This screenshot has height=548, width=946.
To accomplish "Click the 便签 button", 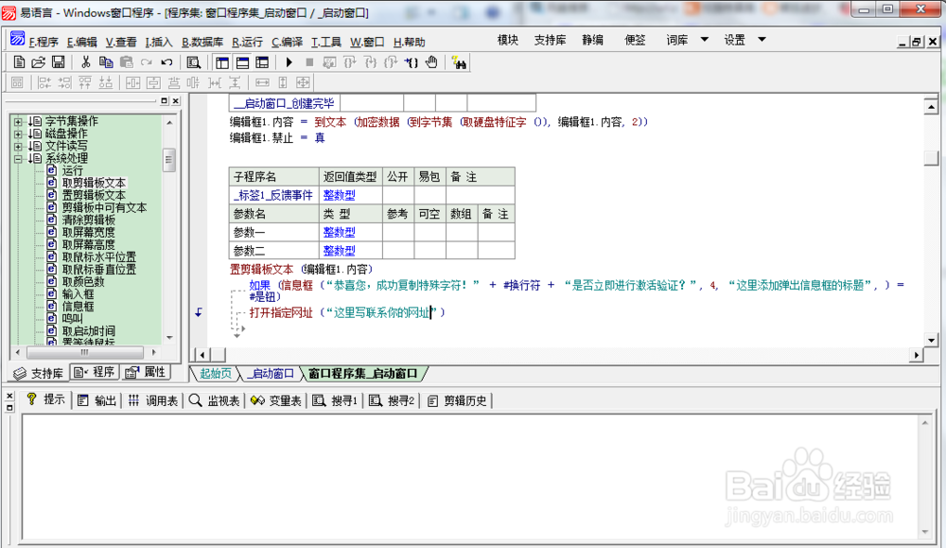I will (635, 40).
